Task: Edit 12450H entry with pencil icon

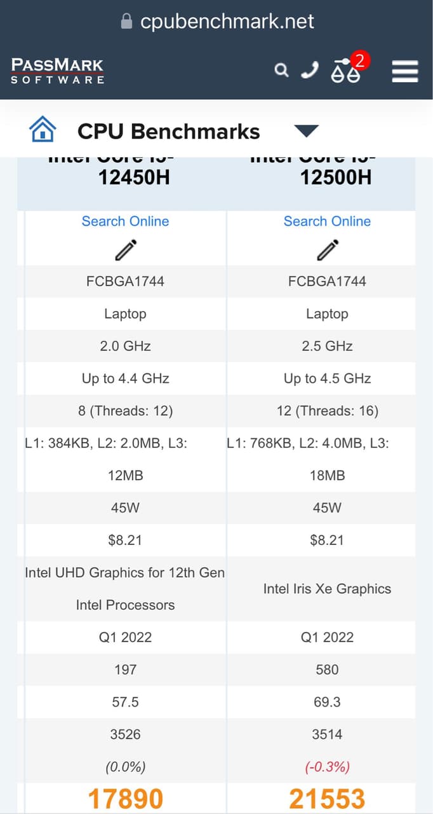Action: (x=125, y=250)
